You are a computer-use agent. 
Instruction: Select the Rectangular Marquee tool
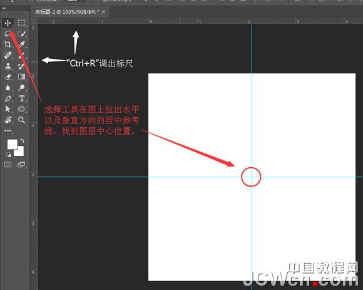coord(21,23)
